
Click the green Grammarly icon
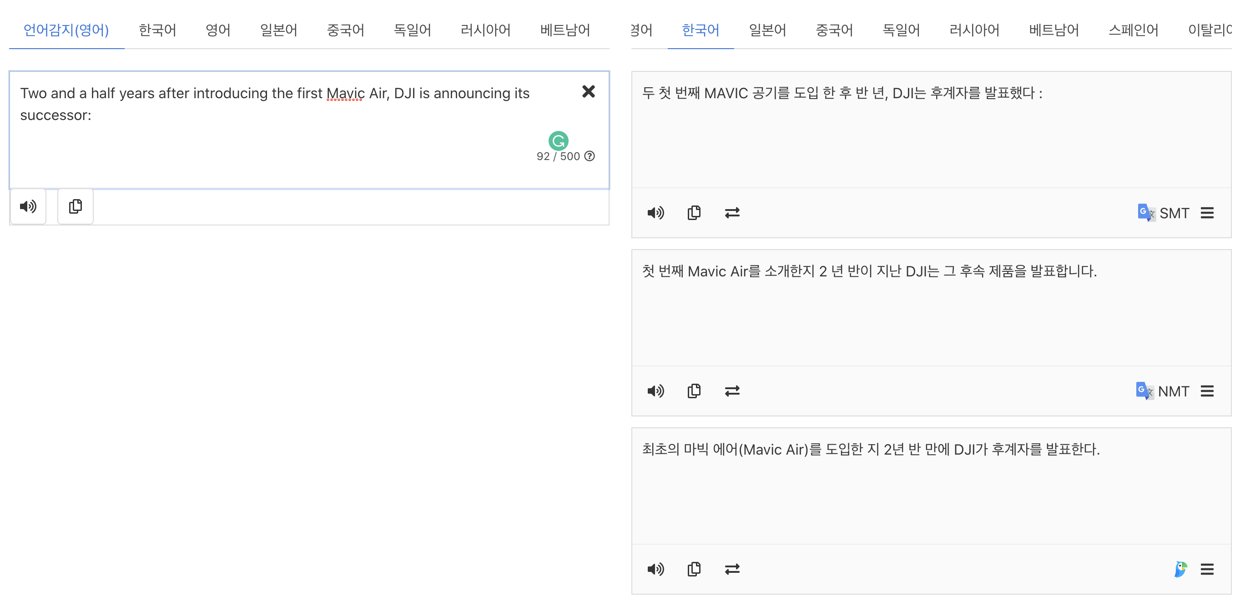pos(558,140)
